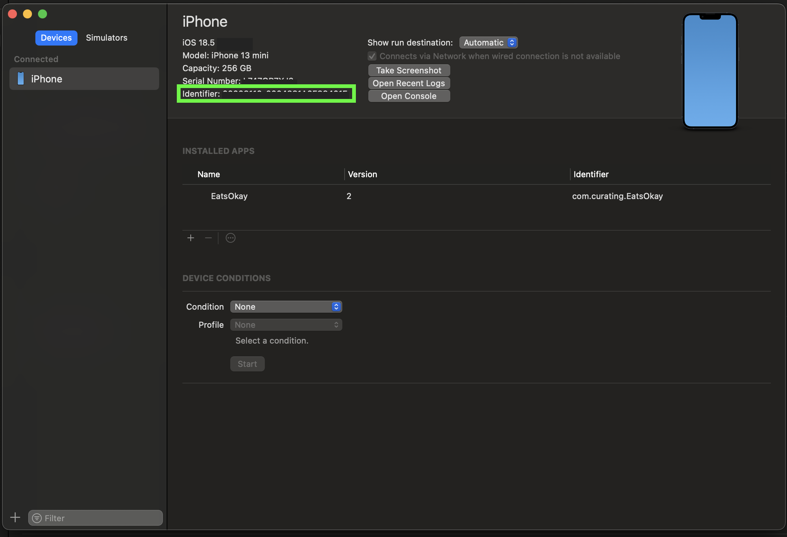787x537 pixels.
Task: Open the ellipsis more-actions icon
Action: pos(231,238)
